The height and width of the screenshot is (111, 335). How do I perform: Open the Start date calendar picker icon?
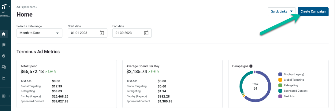pos(102,33)
